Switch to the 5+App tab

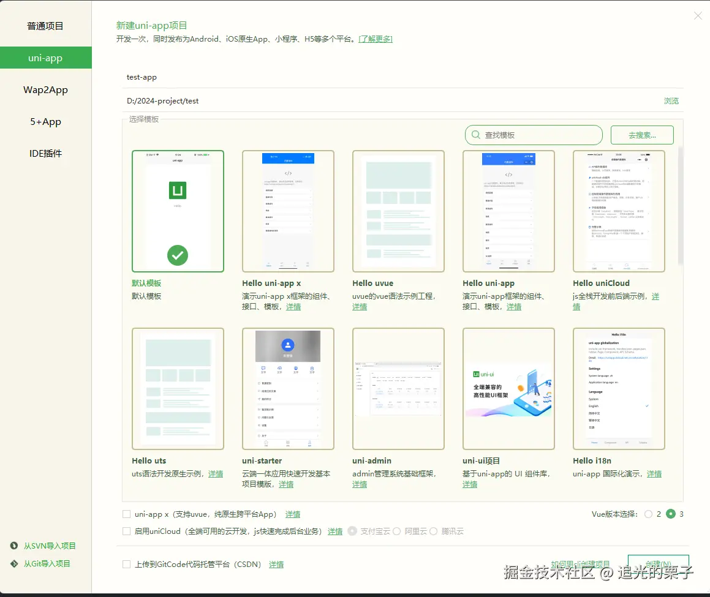(45, 121)
